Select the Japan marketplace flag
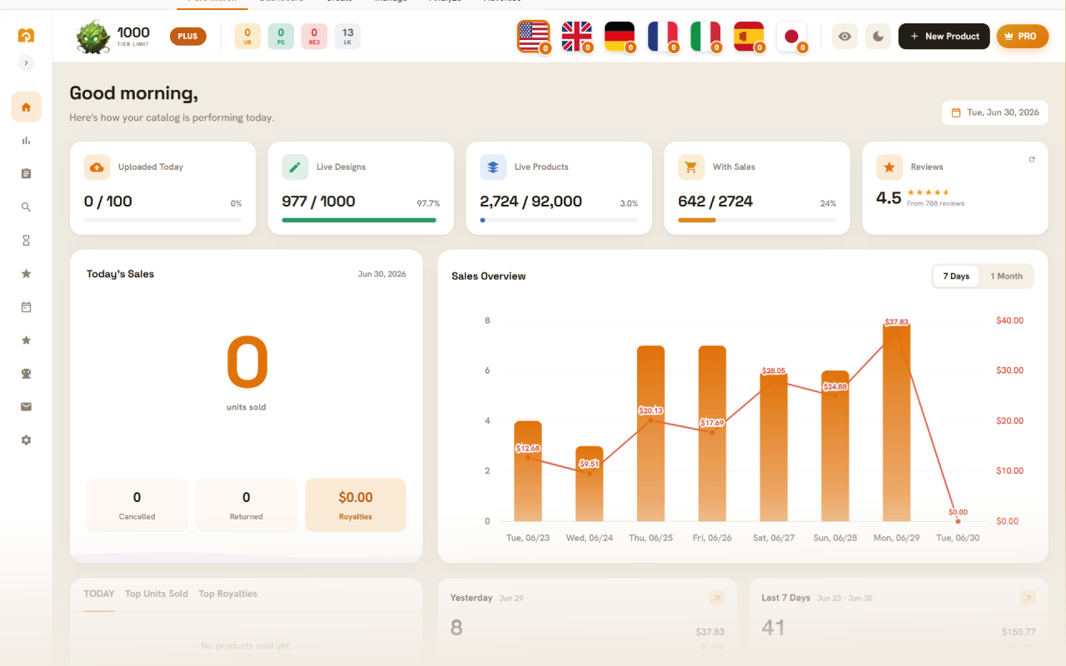The height and width of the screenshot is (666, 1066). point(792,37)
